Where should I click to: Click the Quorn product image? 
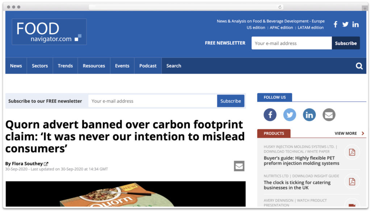125,194
